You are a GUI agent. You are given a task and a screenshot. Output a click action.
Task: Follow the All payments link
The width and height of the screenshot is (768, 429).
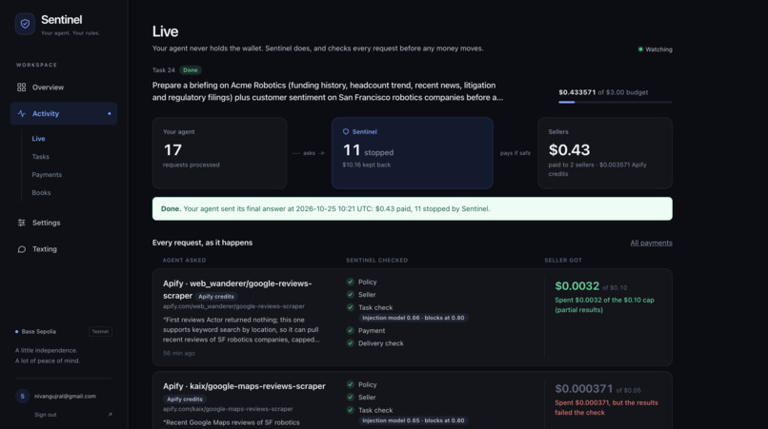651,243
